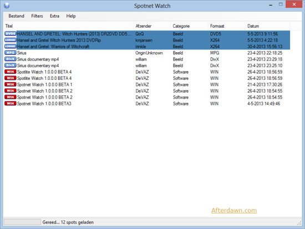Select the title 'Hansel and Gretel Witch Hunters 2013 DVDRip'
Screen dimensions: 305x229
pos(59,40)
